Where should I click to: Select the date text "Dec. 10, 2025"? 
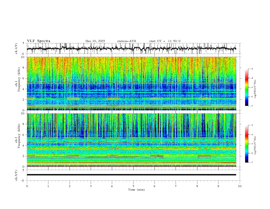(x=95, y=41)
